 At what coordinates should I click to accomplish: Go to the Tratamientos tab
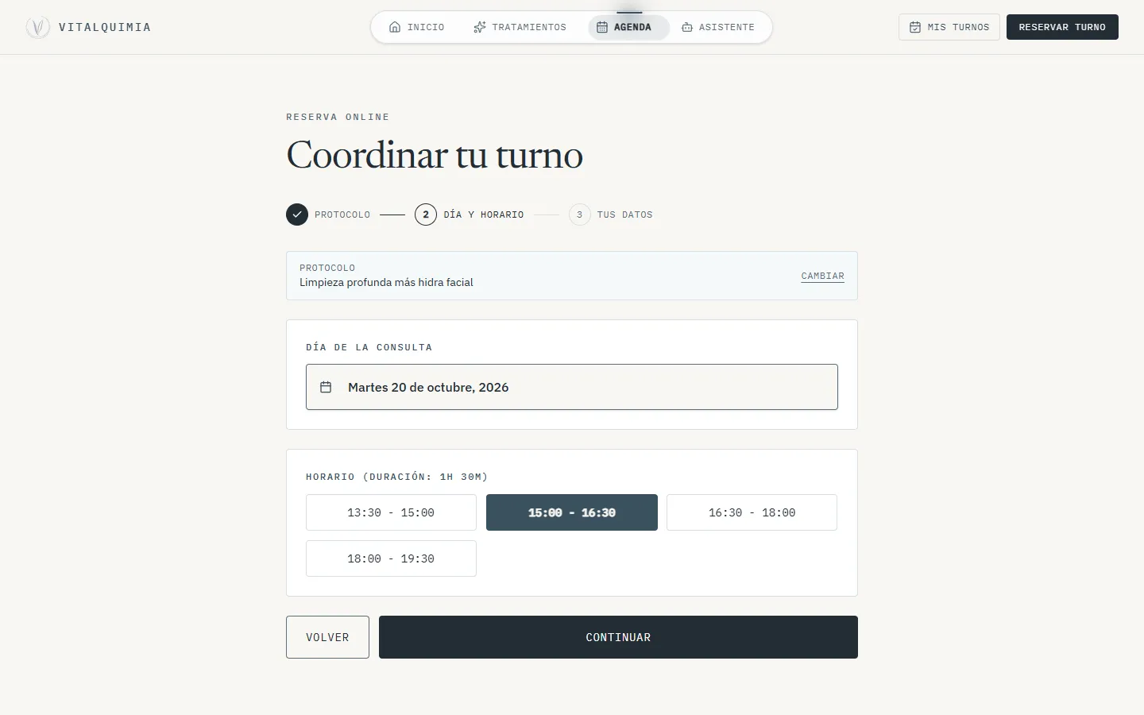click(520, 27)
